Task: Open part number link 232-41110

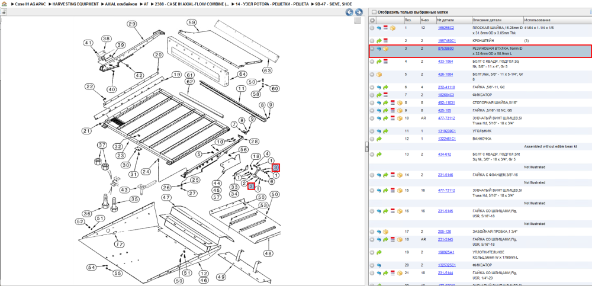Action: point(446,87)
